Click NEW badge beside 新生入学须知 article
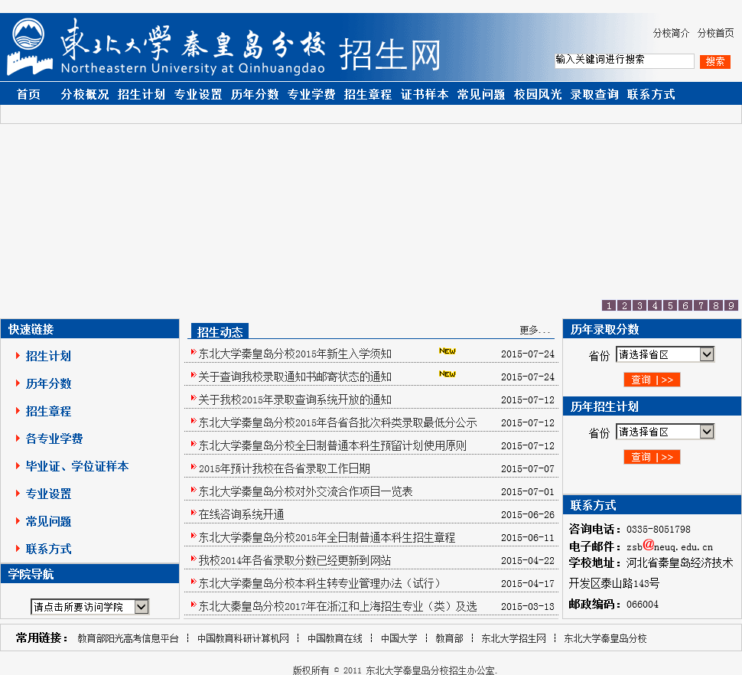Viewport: 742px width, 675px height. point(447,351)
